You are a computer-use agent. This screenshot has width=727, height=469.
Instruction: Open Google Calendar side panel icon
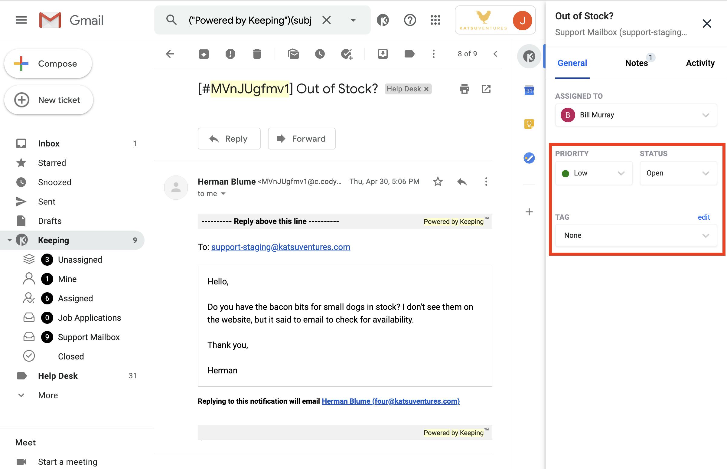tap(529, 90)
